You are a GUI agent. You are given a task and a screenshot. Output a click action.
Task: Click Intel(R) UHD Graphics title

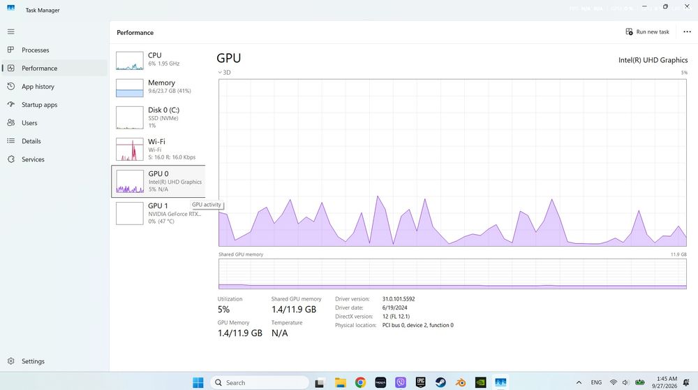(x=653, y=60)
